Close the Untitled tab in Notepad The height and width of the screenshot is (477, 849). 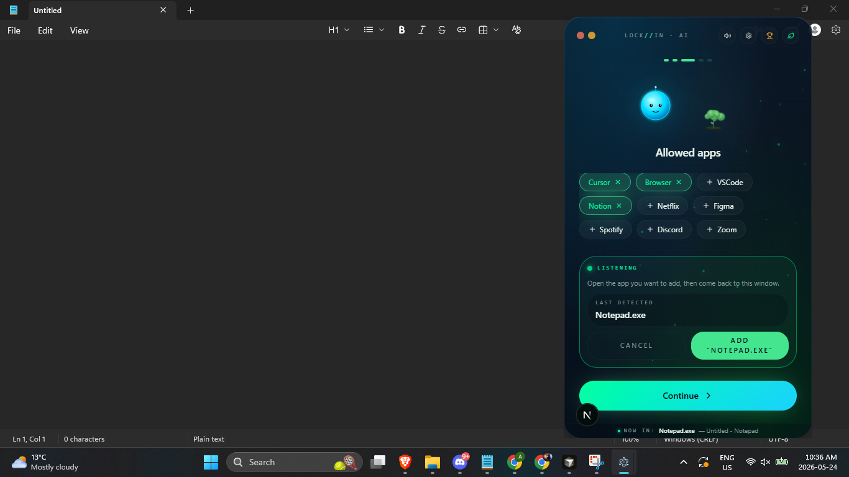coord(163,10)
